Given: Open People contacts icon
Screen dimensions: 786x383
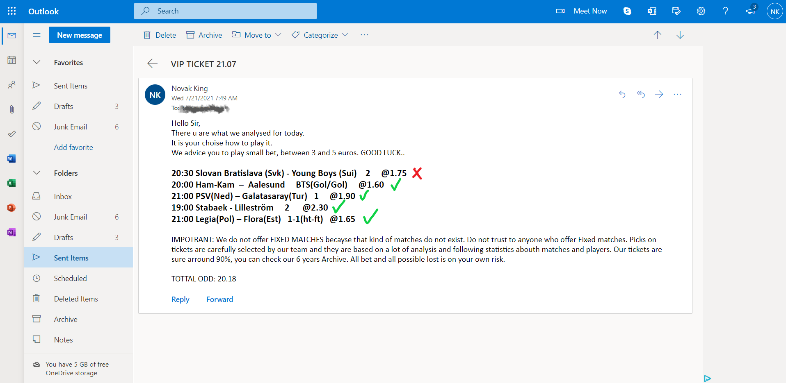Looking at the screenshot, I should point(12,85).
